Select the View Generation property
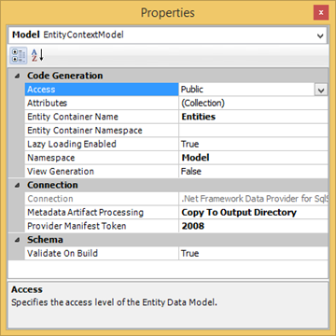Screen dimensions: 336x336 tap(102, 172)
